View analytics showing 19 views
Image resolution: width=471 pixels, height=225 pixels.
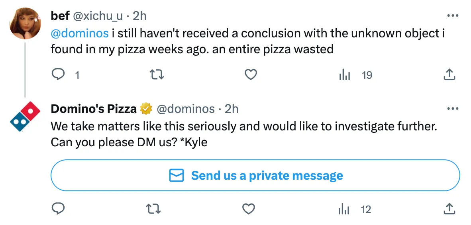(355, 75)
